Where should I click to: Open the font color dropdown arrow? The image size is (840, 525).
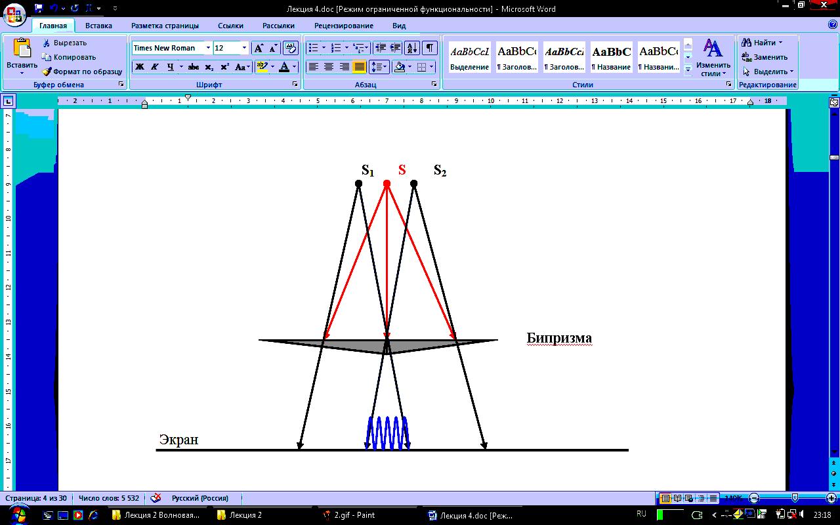click(295, 67)
